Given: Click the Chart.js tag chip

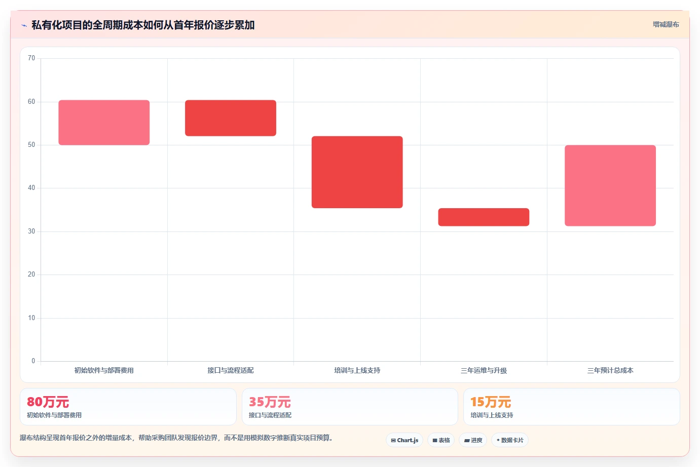Looking at the screenshot, I should click(404, 440).
